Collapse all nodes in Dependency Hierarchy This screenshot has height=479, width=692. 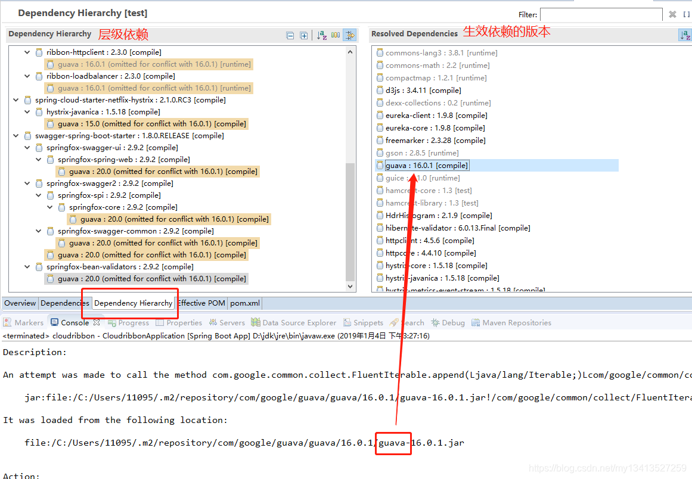click(290, 35)
